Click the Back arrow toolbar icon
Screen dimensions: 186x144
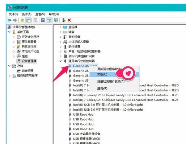[x=9, y=20]
